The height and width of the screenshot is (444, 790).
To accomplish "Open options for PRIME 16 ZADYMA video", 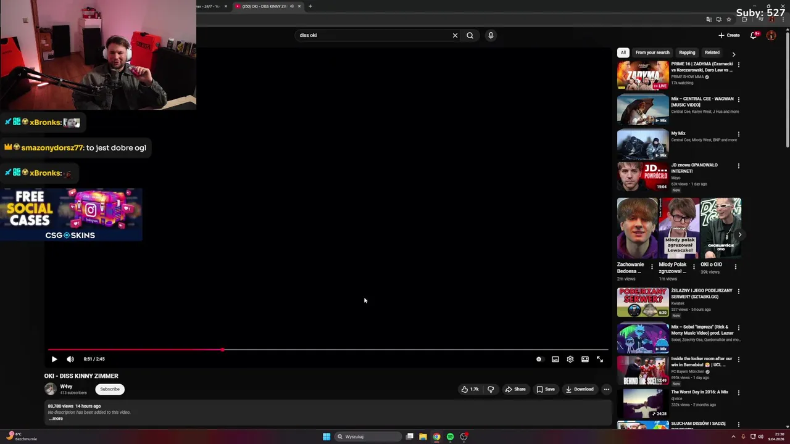I will coord(738,64).
